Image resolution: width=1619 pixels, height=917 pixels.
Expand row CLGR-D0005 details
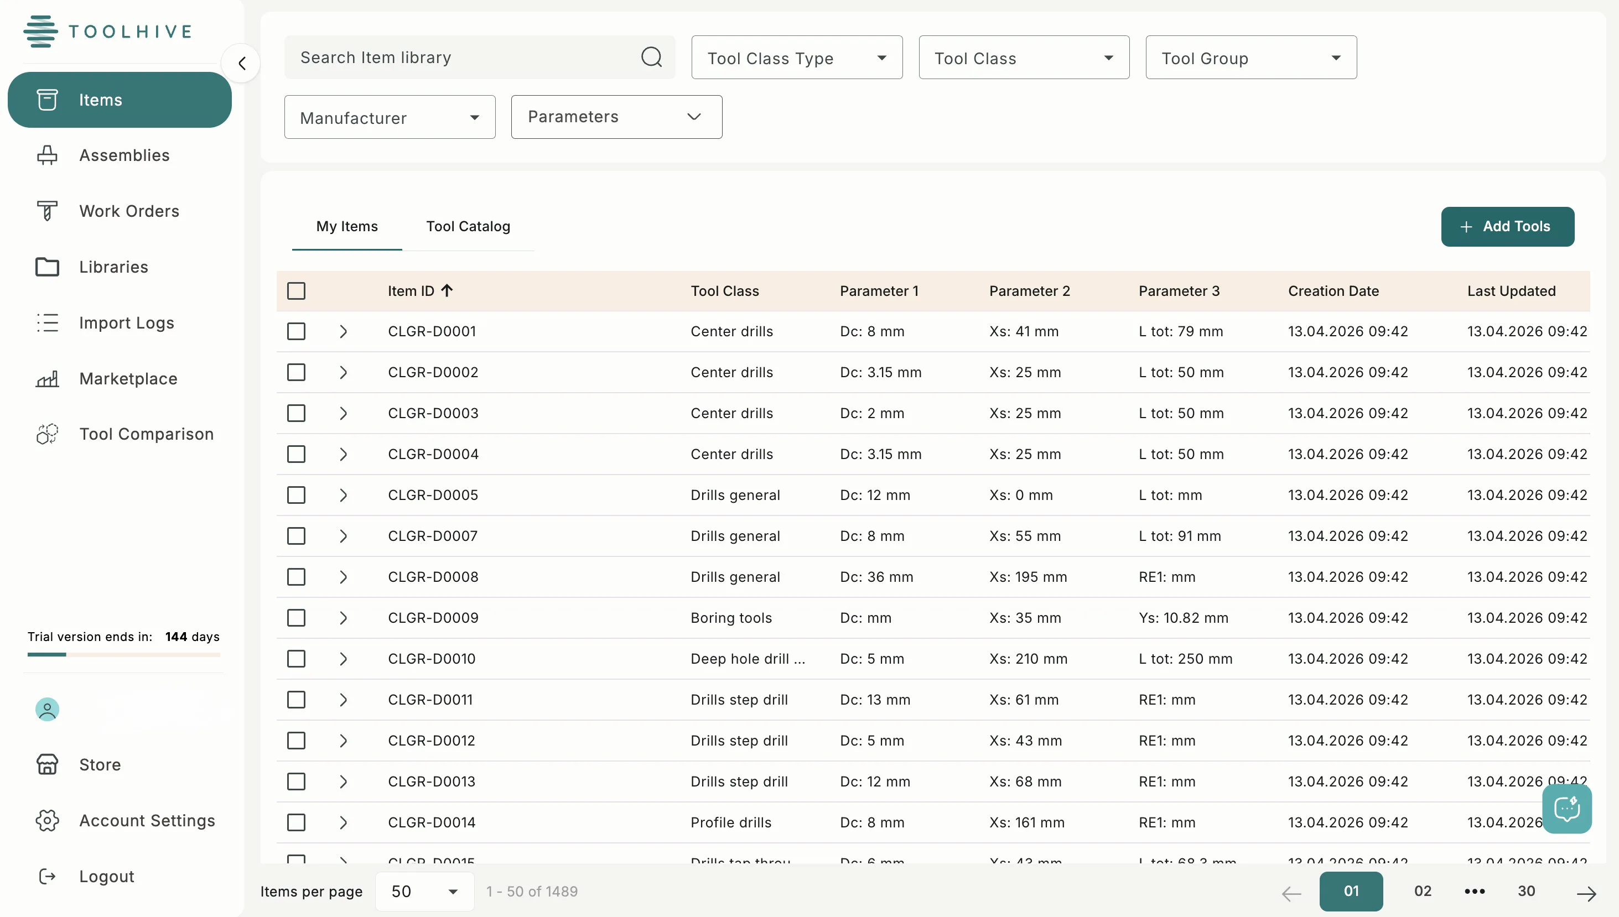pyautogui.click(x=343, y=495)
